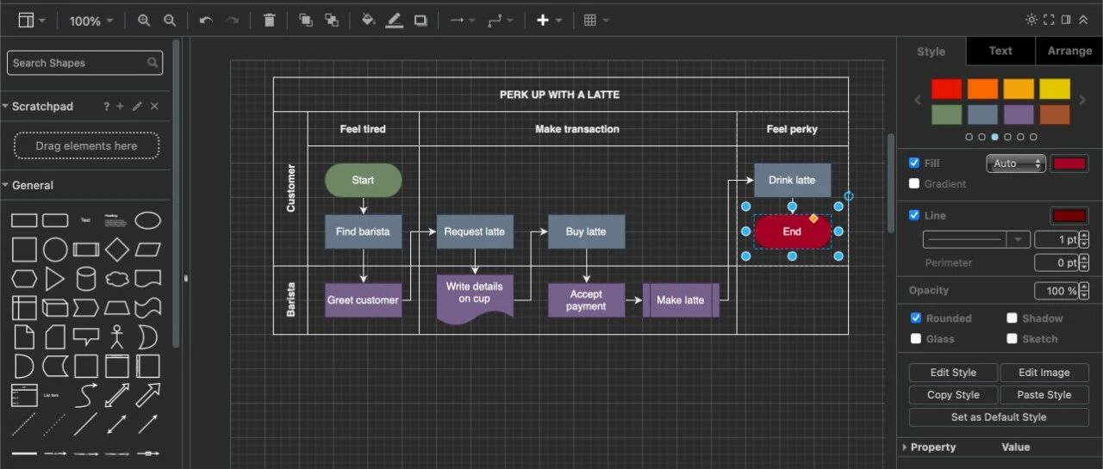Select the Ellipse shape in General
Image resolution: width=1103 pixels, height=469 pixels.
pyautogui.click(x=148, y=220)
